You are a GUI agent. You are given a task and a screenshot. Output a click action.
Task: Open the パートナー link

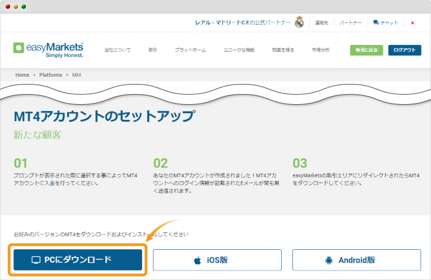pos(350,23)
